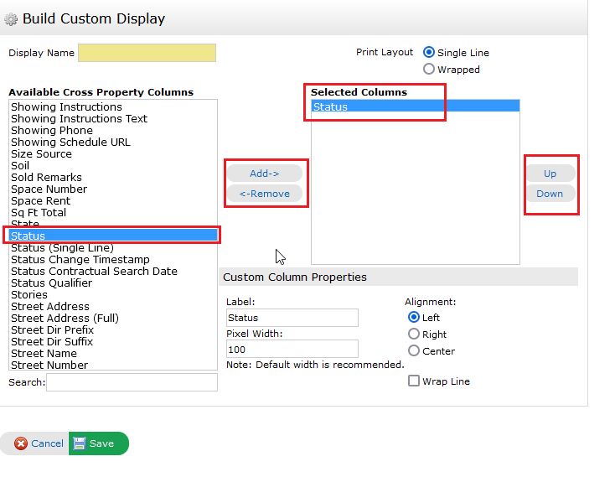The height and width of the screenshot is (477, 615).
Task: Select the Space Rent column
Action: pyautogui.click(x=113, y=201)
